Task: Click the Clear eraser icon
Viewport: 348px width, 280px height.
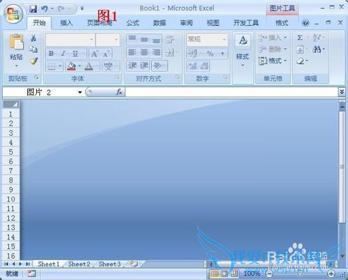Action: pyautogui.click(x=301, y=61)
